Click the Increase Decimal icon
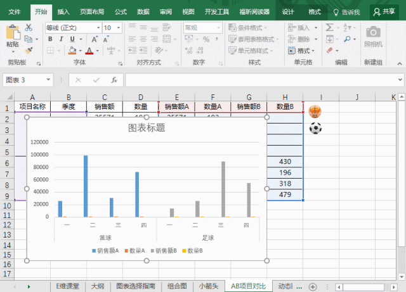406x292 pixels. (x=189, y=50)
